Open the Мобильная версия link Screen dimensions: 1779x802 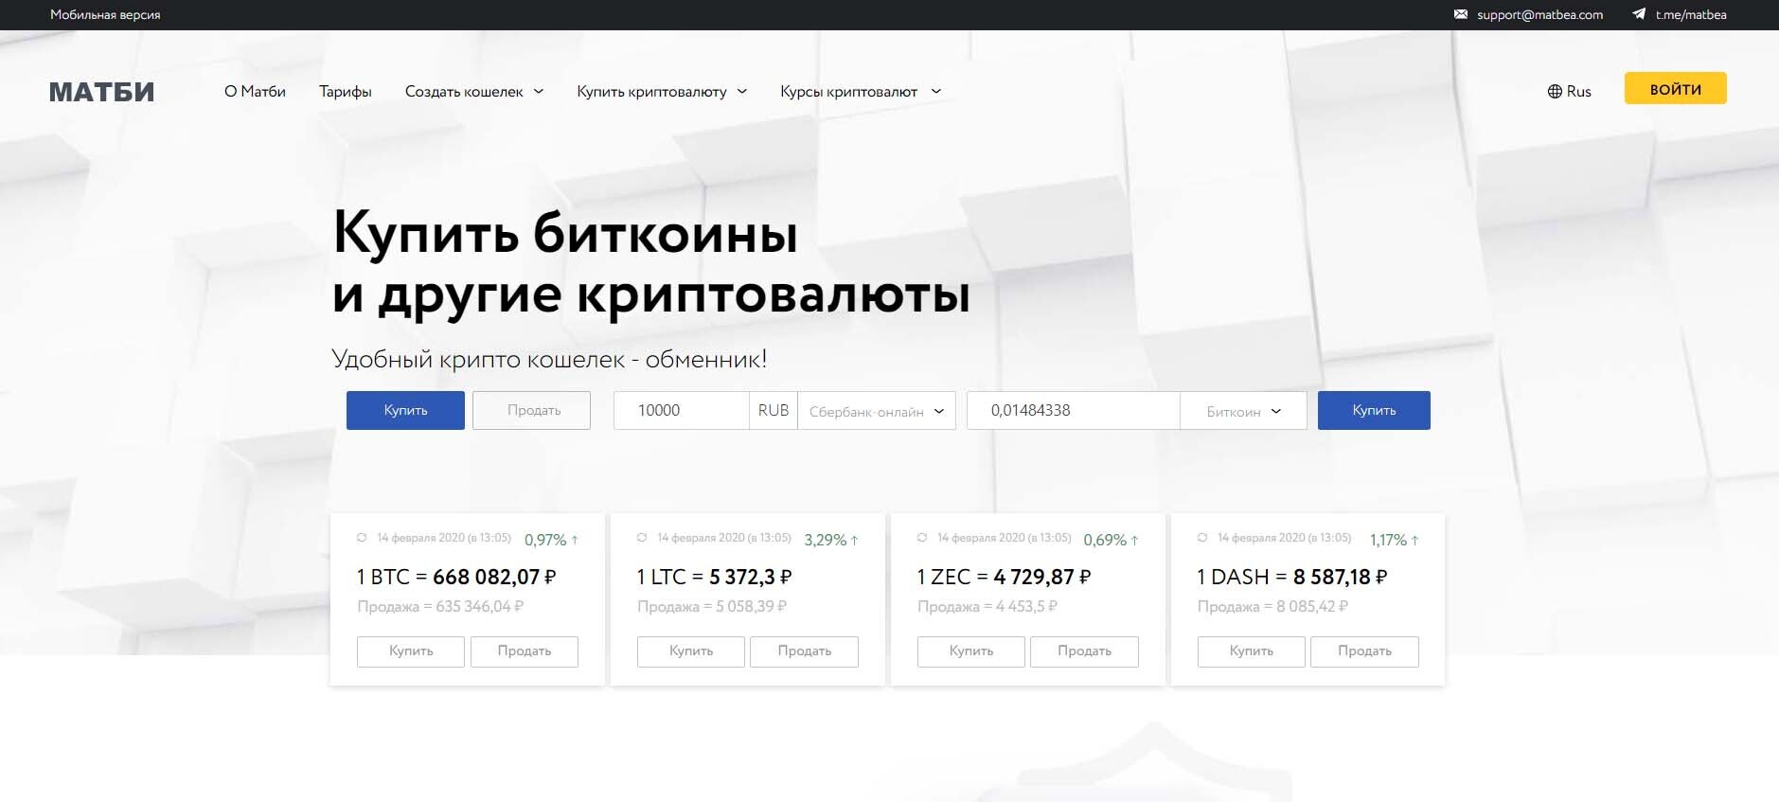click(105, 14)
